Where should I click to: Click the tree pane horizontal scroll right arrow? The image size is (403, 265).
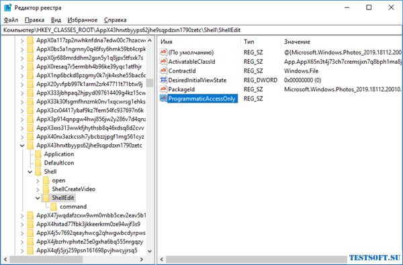point(142,260)
